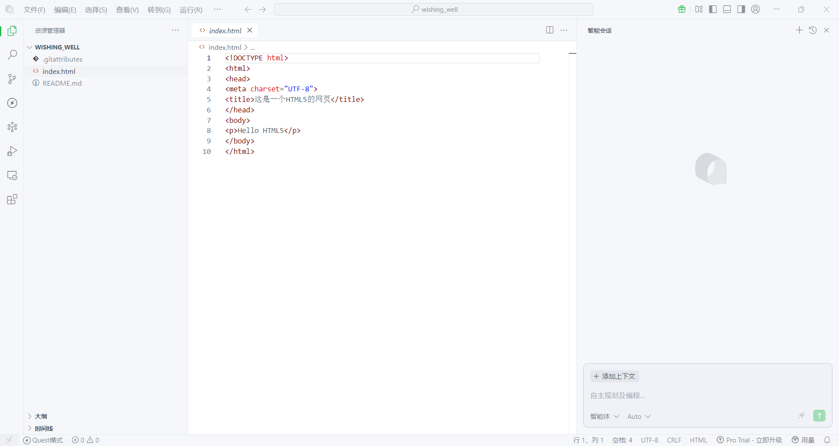The height and width of the screenshot is (446, 839).
Task: Change line ending via CRLF
Action: coord(674,440)
